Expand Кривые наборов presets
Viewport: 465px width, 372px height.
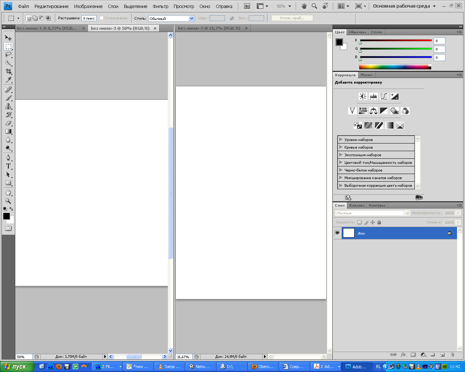pyautogui.click(x=341, y=147)
